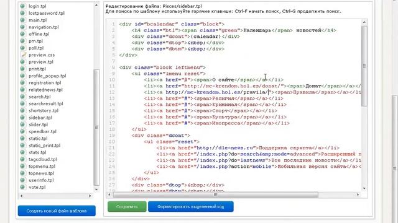Click the poll.tpl file icon
Screen dimensions: 398x223
coord(22,48)
